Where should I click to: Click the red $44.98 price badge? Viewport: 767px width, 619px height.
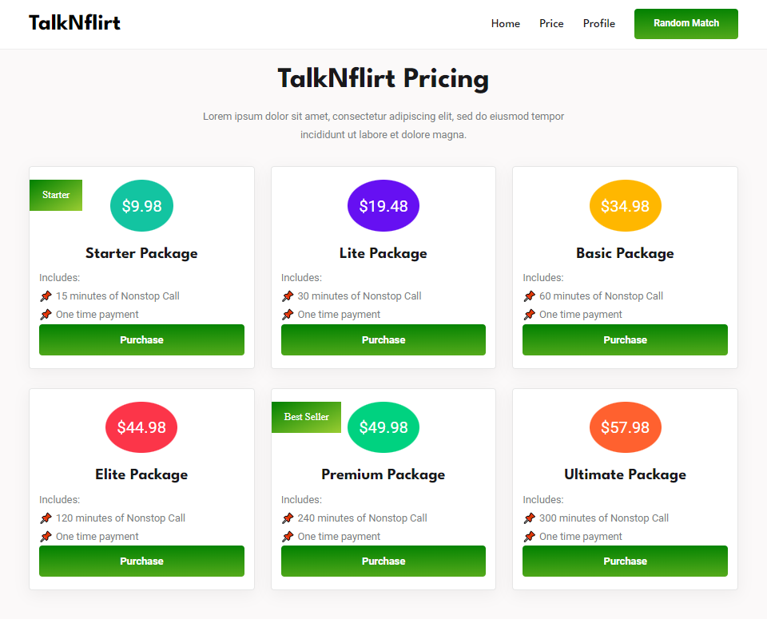click(141, 427)
